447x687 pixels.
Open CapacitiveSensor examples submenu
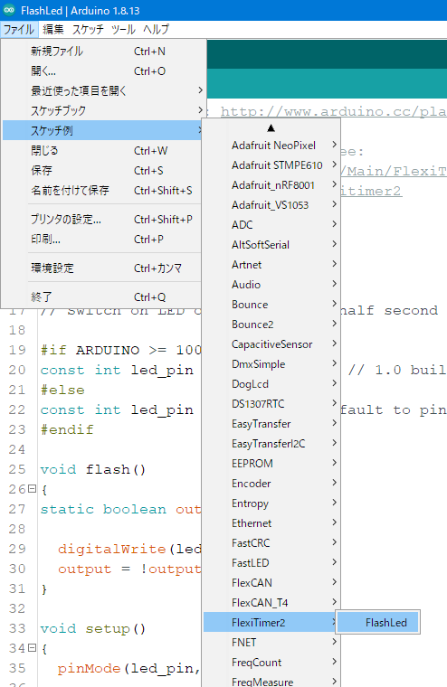click(x=271, y=343)
